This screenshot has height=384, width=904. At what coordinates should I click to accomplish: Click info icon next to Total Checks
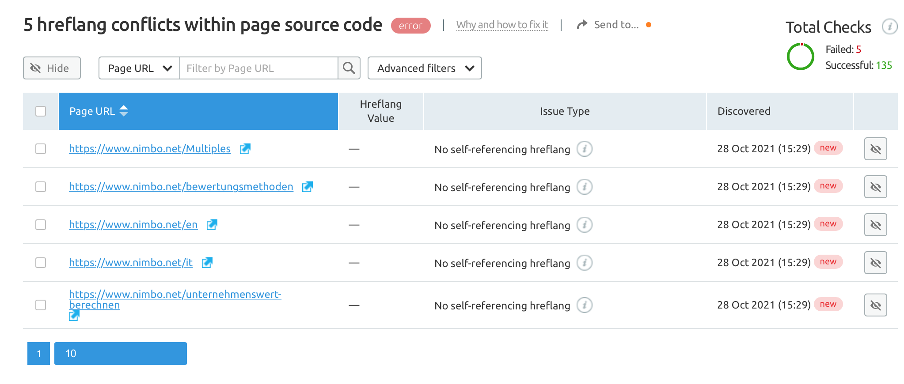click(x=889, y=26)
